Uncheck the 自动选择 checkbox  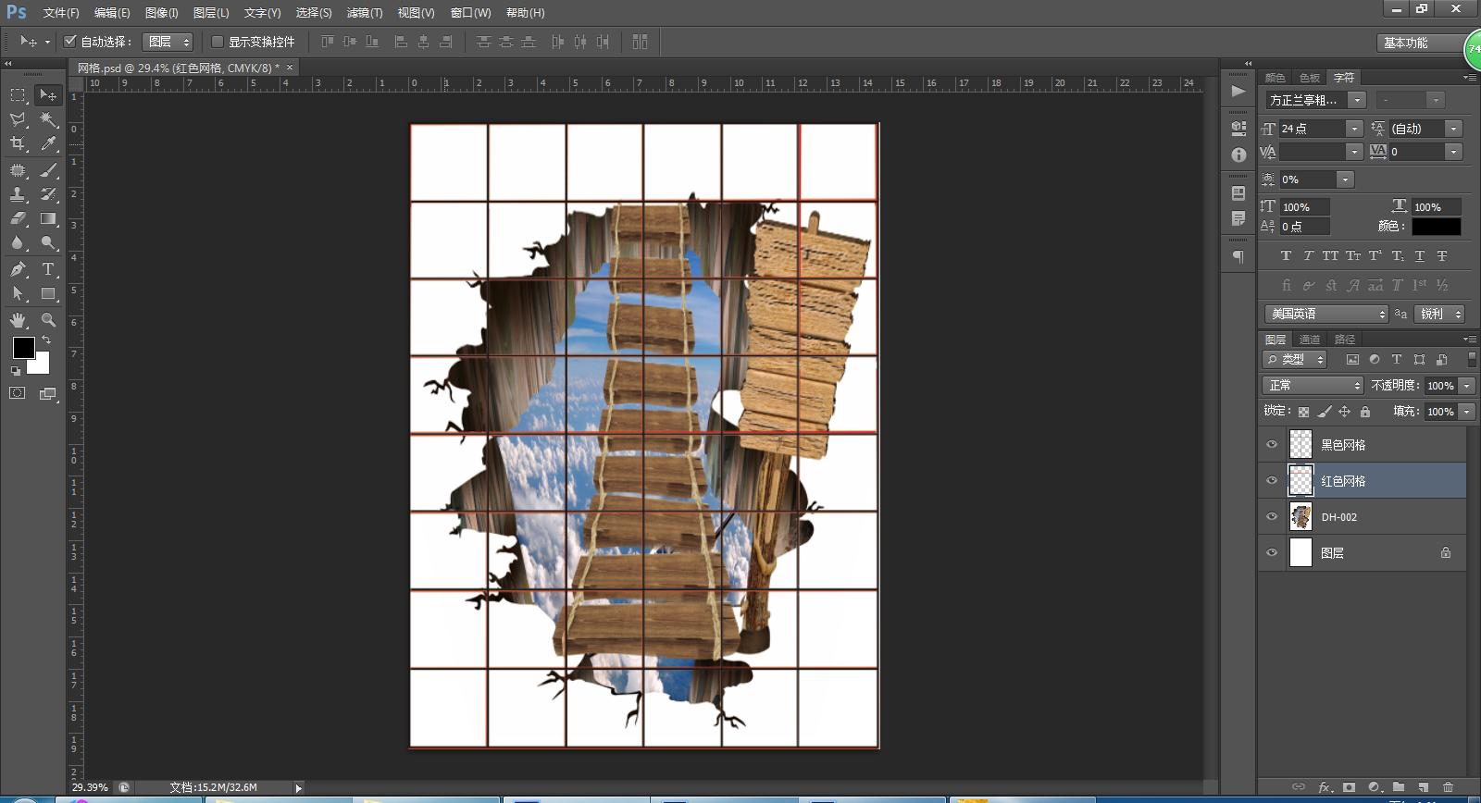pos(69,42)
